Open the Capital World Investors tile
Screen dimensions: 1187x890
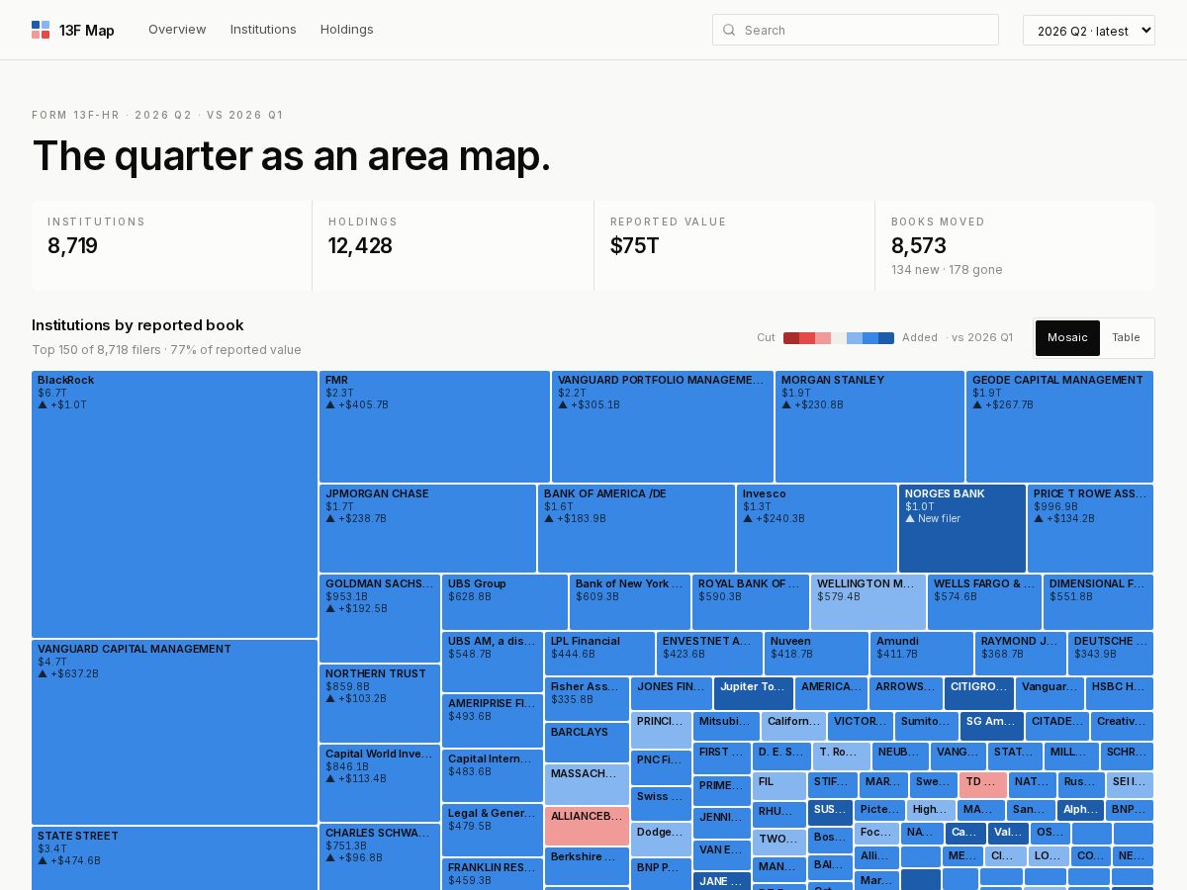click(x=380, y=783)
